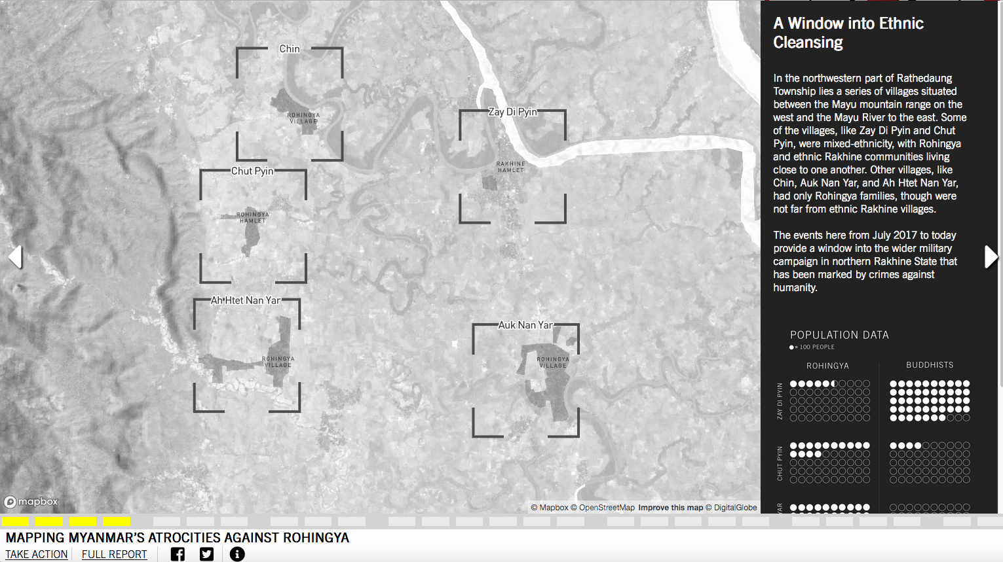Click the ROHINGYA column header
Image resolution: width=1003 pixels, height=562 pixels.
(x=827, y=366)
